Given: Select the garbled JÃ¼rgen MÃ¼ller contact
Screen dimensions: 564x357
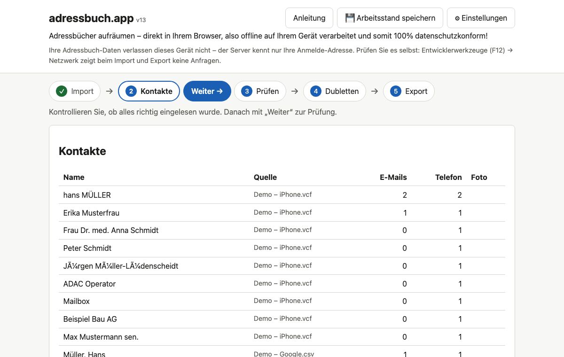Looking at the screenshot, I should (x=121, y=266).
